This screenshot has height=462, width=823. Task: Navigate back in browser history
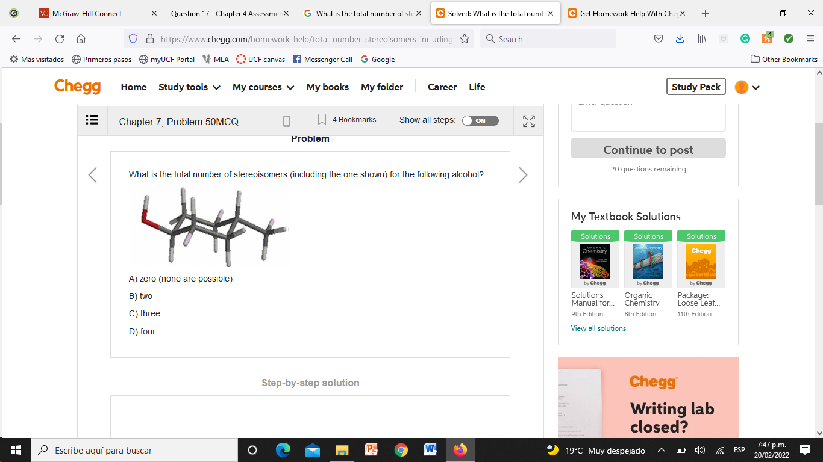pyautogui.click(x=16, y=39)
